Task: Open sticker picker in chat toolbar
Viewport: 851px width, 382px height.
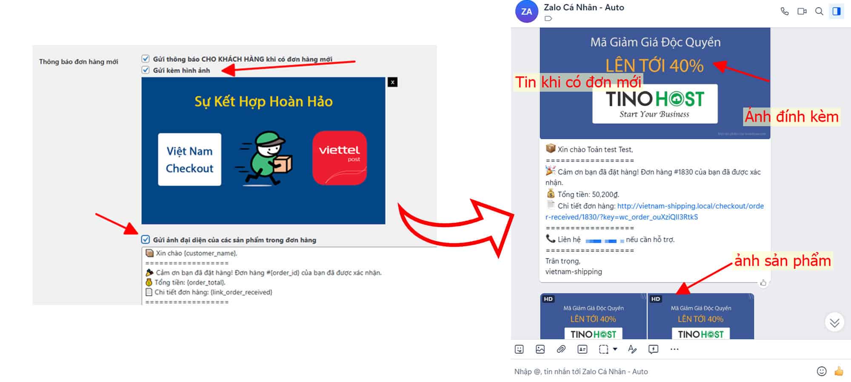Action: click(519, 349)
